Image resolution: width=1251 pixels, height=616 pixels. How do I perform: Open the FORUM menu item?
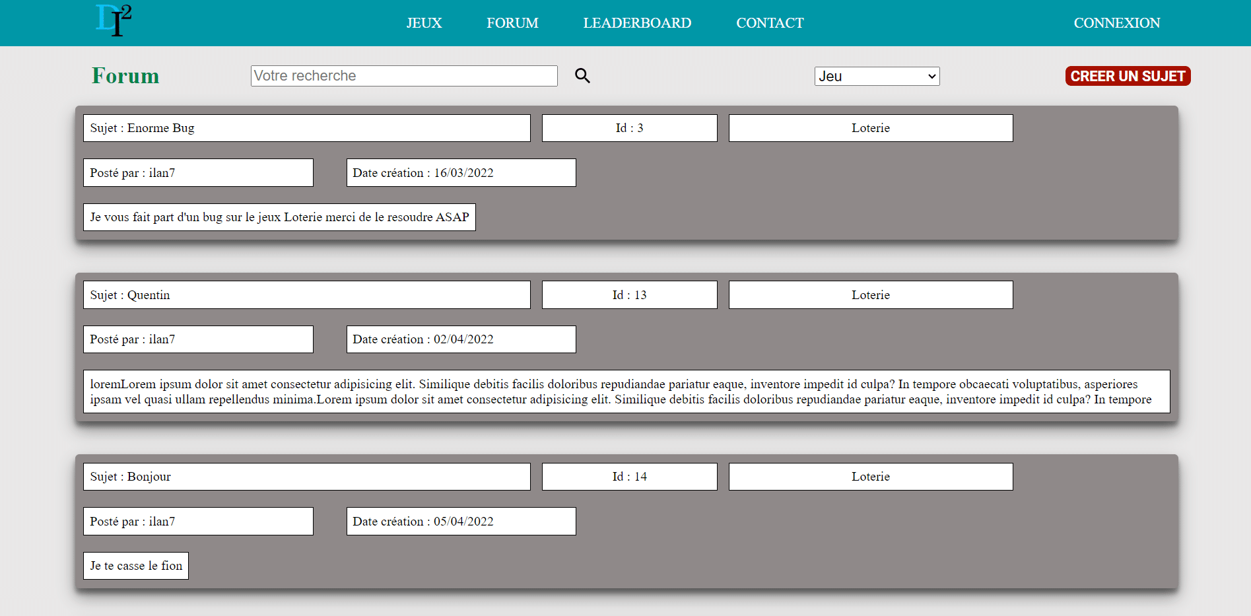coord(512,22)
